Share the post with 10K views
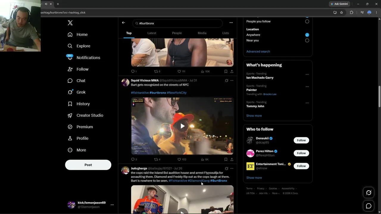This screenshot has height=214, width=381. coord(232,71)
